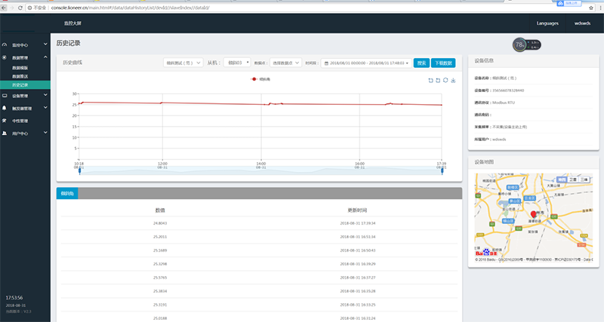Image resolution: width=604 pixels, height=322 pixels.
Task: Expand 监控中心 sidebar menu
Action: [25, 45]
